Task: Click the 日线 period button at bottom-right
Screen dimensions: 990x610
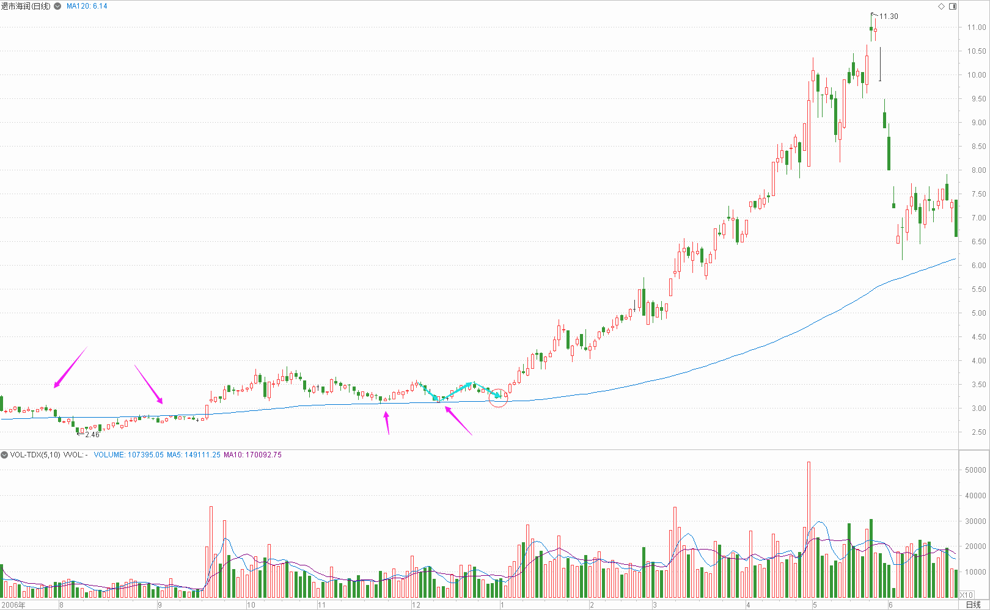Action: tap(973, 605)
